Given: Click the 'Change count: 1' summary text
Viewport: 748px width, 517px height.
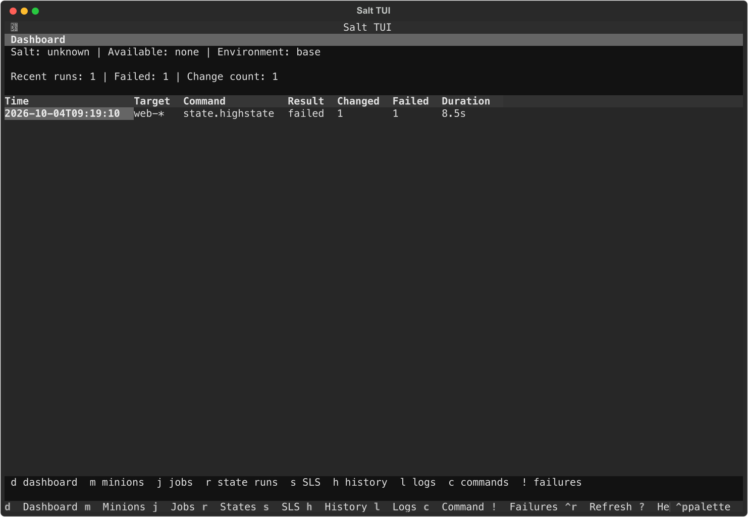Looking at the screenshot, I should [x=233, y=77].
